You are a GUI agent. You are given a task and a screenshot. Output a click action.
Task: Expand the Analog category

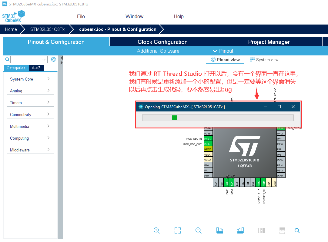click(30, 91)
